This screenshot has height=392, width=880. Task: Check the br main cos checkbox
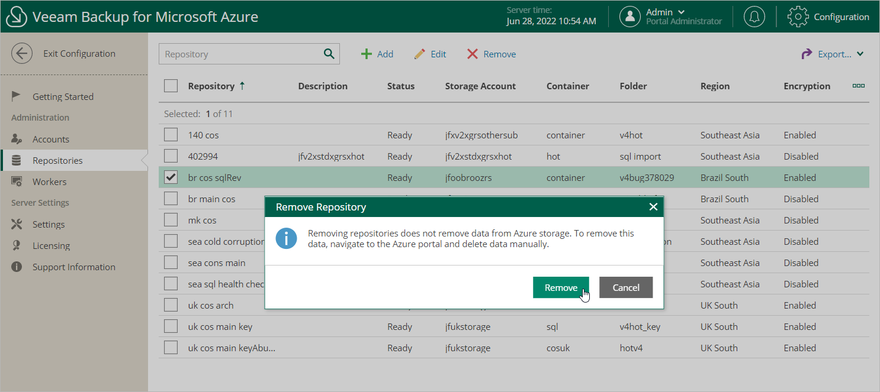pos(171,199)
